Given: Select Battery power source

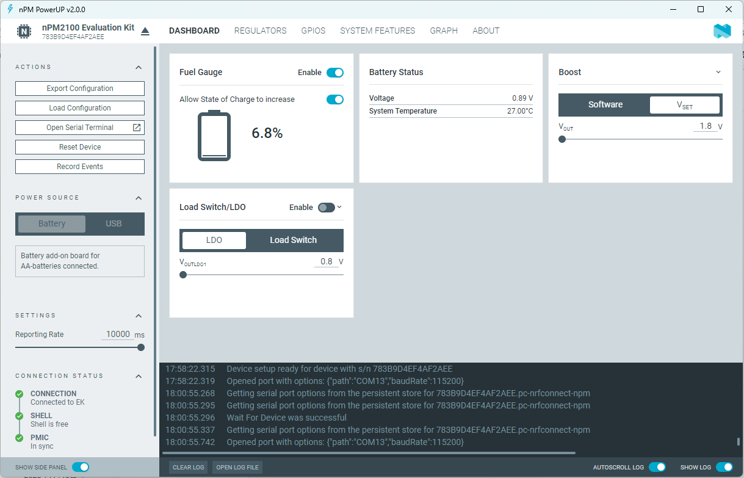Looking at the screenshot, I should [x=52, y=224].
